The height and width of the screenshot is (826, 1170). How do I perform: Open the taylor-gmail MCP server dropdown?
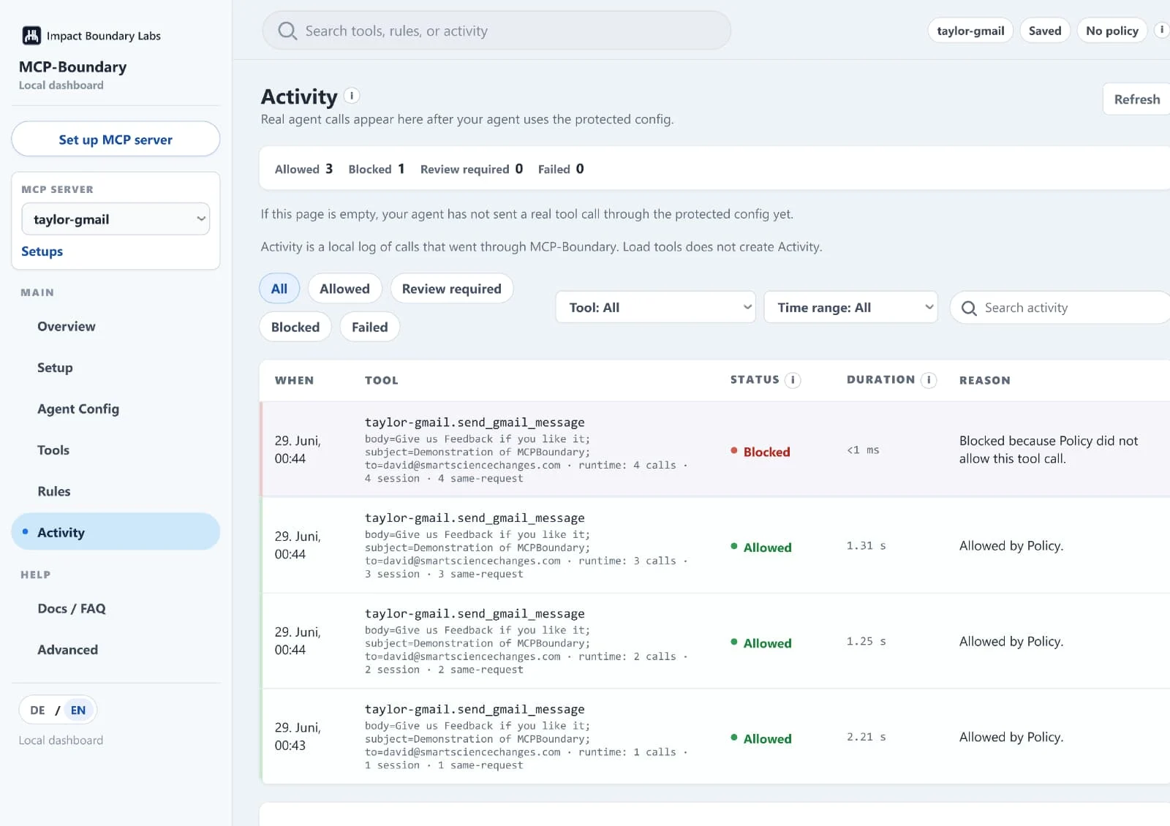coord(116,219)
